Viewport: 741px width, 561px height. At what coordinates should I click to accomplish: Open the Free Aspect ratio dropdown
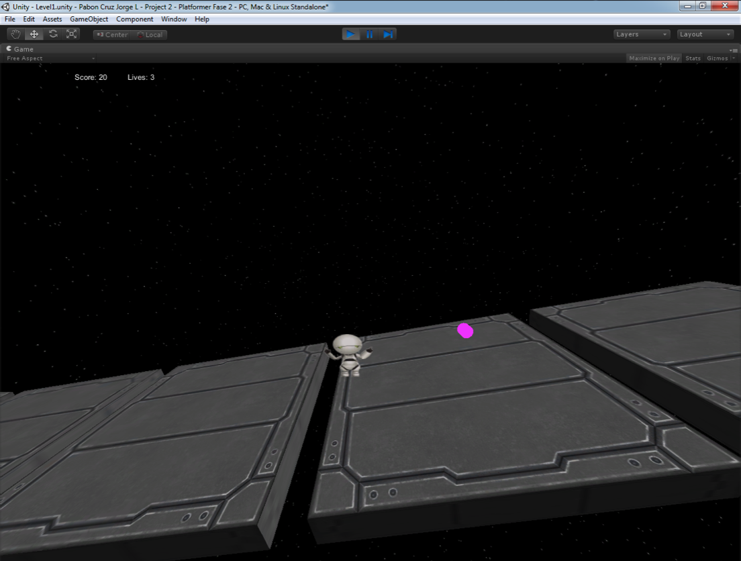tap(50, 58)
